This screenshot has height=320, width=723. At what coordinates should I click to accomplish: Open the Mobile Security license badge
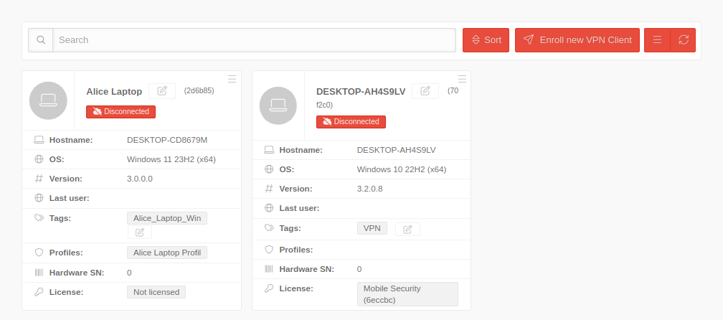coord(407,293)
